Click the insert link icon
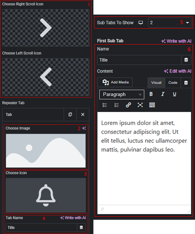 pyautogui.click(x=128, y=105)
